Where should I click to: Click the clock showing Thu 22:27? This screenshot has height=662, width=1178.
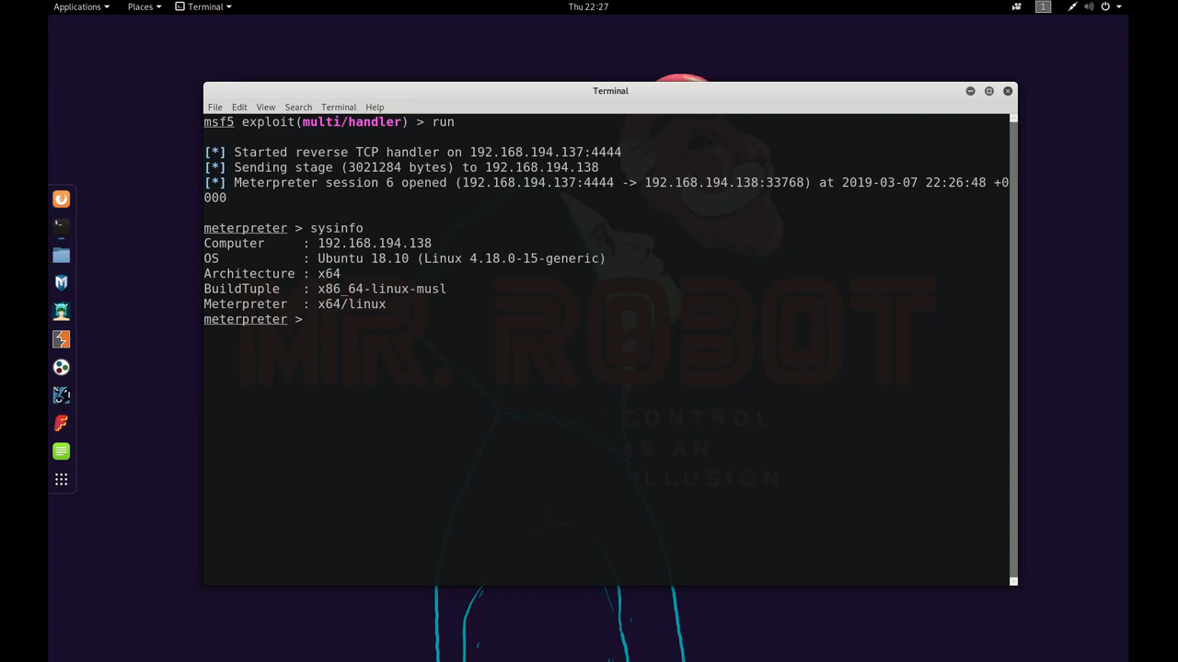(x=588, y=6)
